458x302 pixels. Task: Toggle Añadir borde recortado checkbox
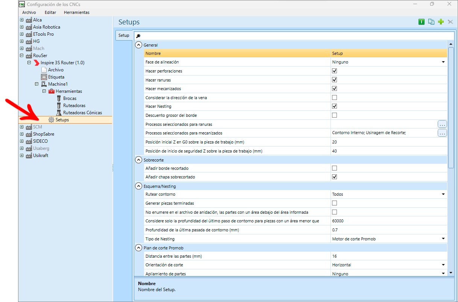pyautogui.click(x=334, y=168)
